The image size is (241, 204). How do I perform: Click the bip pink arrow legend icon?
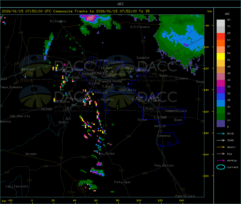coord(221,154)
